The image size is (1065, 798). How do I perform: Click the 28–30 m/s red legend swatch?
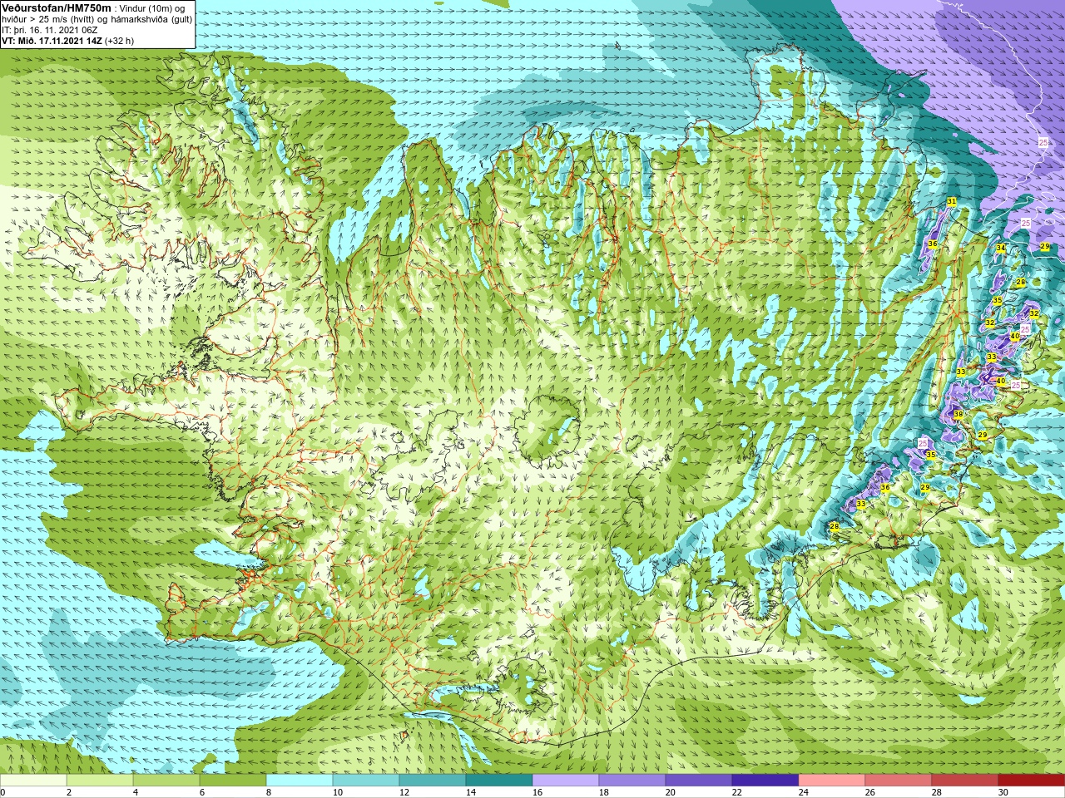(x=965, y=780)
